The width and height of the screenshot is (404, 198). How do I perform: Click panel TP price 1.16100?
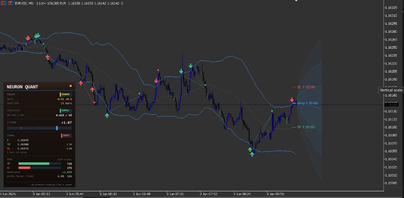(x=23, y=144)
